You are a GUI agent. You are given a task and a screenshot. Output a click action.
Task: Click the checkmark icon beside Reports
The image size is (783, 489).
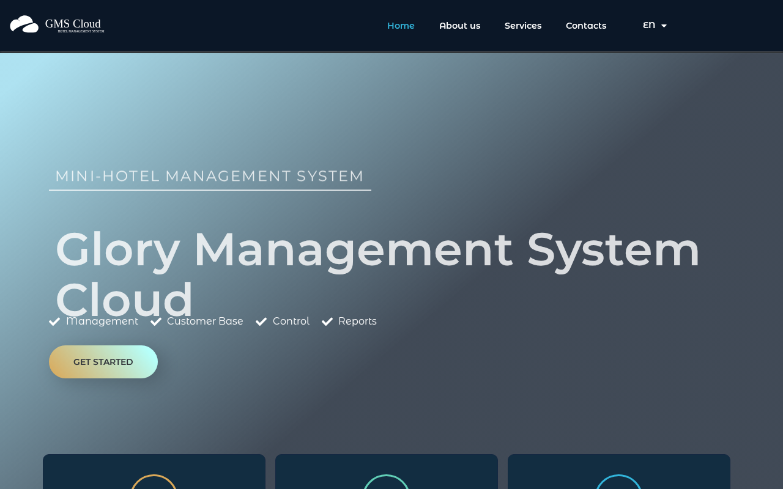[x=327, y=322]
